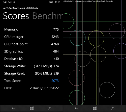Viewport: 126px width, 112px height.
Task: Tap the 2D graphics score 484
Action: [x=56, y=51]
